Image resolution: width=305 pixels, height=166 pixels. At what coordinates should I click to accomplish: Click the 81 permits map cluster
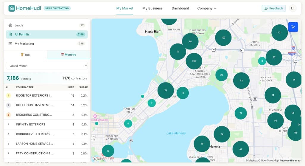pyautogui.click(x=273, y=95)
